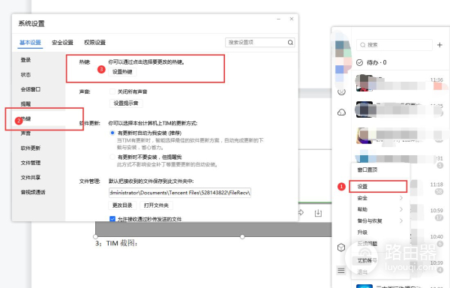Switch to 权限设置 tab

(94, 43)
